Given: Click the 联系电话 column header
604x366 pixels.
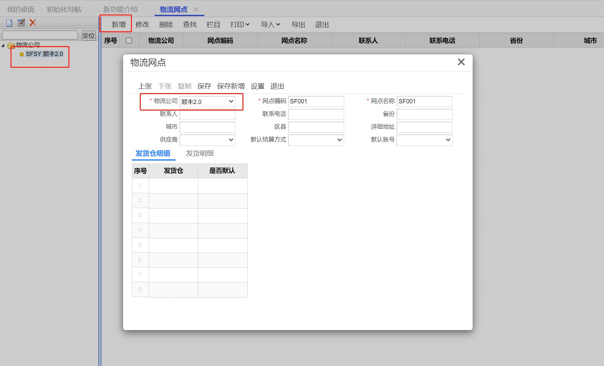Looking at the screenshot, I should coord(442,40).
